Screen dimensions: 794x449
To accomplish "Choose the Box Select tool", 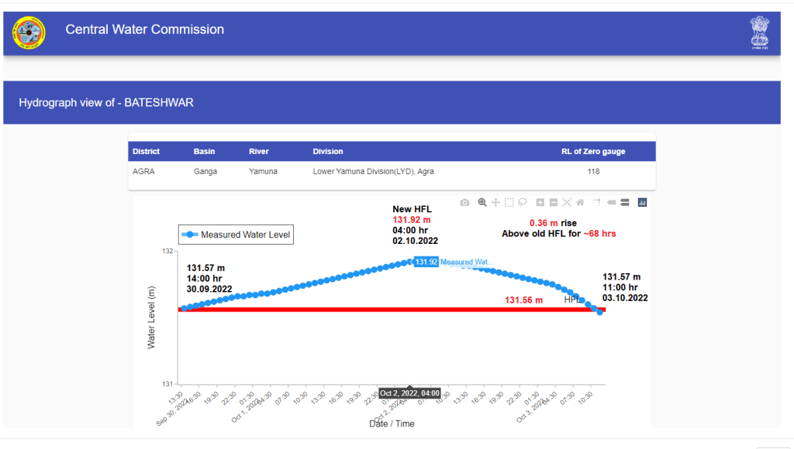I will [509, 203].
